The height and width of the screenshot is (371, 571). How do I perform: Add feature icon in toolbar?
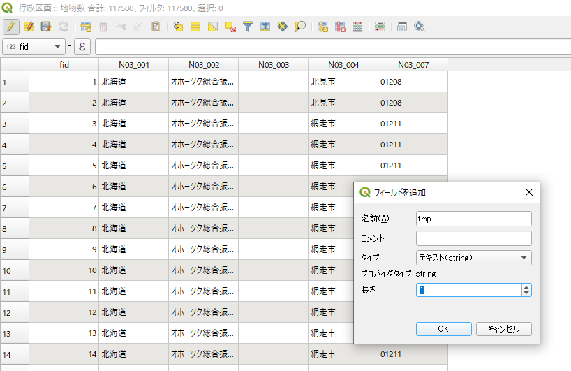tap(86, 27)
